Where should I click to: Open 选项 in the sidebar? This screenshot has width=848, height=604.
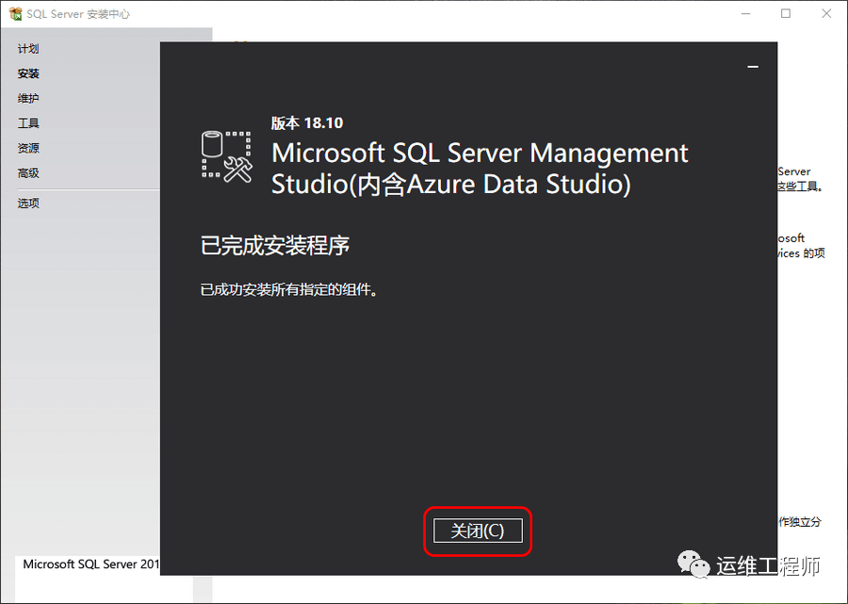pyautogui.click(x=28, y=204)
